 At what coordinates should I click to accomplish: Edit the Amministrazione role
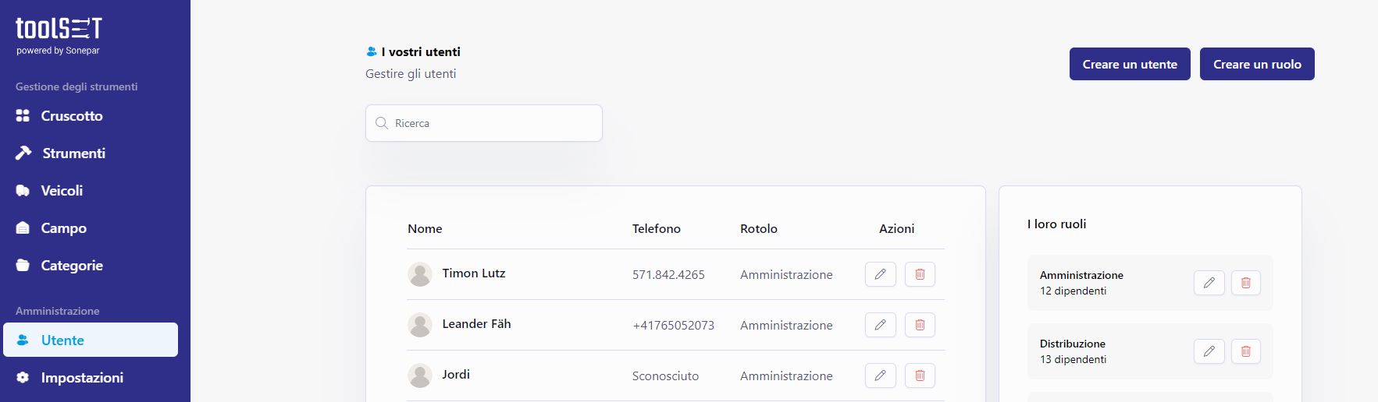tap(1209, 283)
